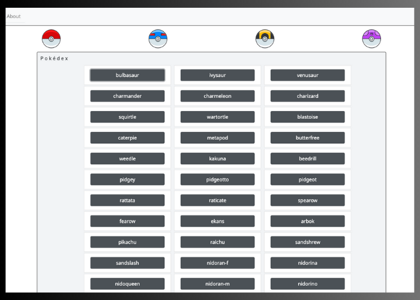Viewport: 420px width, 300px height.
Task: Select the blastoise button
Action: pos(307,117)
